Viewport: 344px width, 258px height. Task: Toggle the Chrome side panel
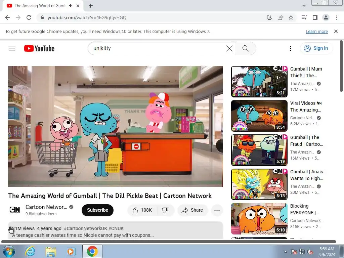coord(315,17)
